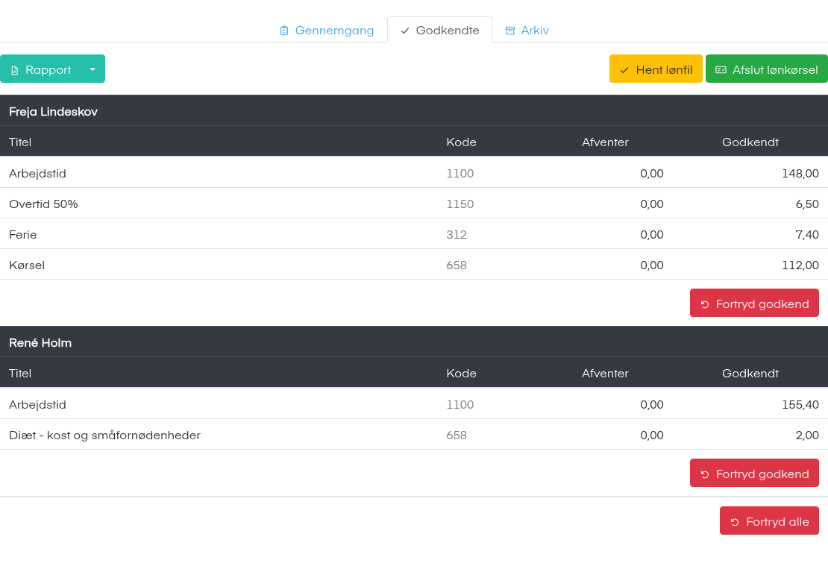Screen dimensions: 828x566
Task: Switch to the Godkendte tab
Action: point(439,30)
